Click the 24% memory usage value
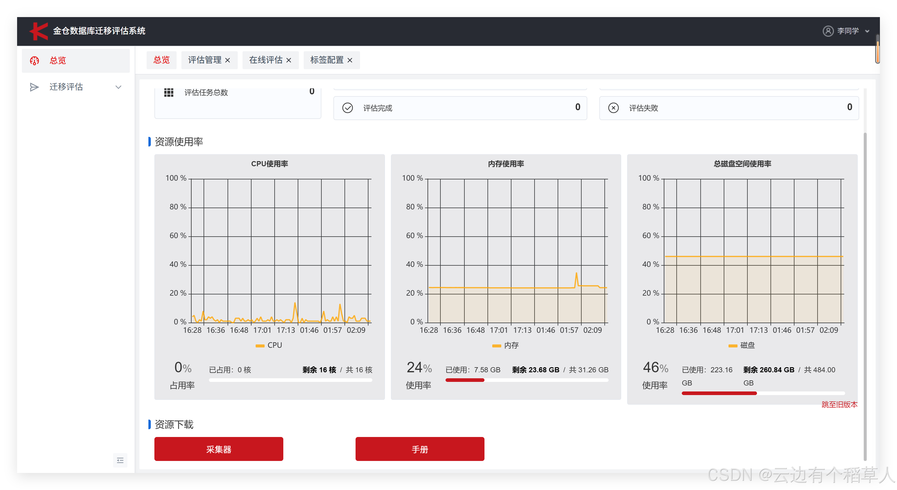Viewport: 897px width, 490px height. pos(419,367)
